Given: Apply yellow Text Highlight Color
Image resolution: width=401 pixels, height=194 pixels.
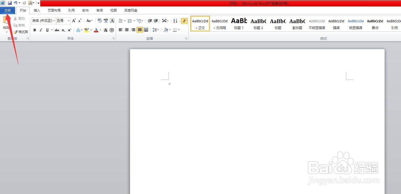Looking at the screenshot, I should tap(86, 30).
